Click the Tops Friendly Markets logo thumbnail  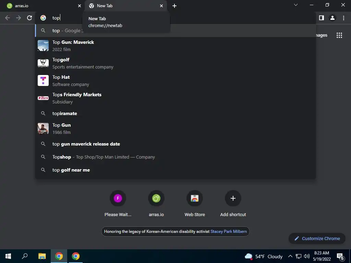pos(43,98)
